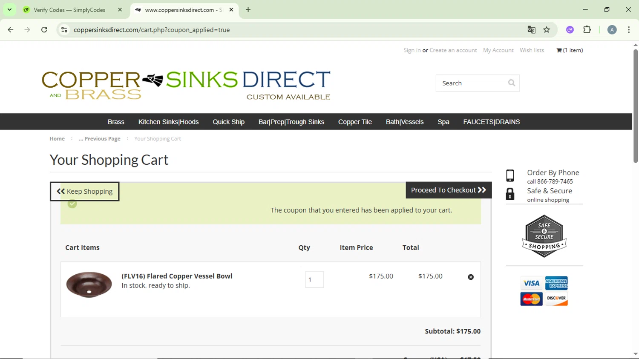Open Wish lists link
The width and height of the screenshot is (639, 359).
click(532, 50)
